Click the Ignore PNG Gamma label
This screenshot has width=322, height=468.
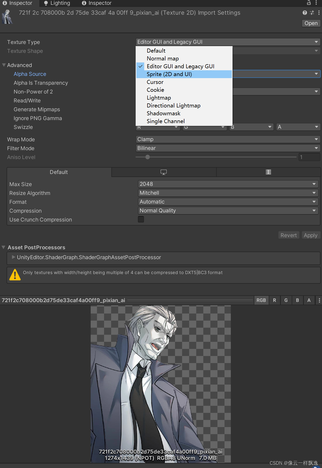click(x=38, y=118)
